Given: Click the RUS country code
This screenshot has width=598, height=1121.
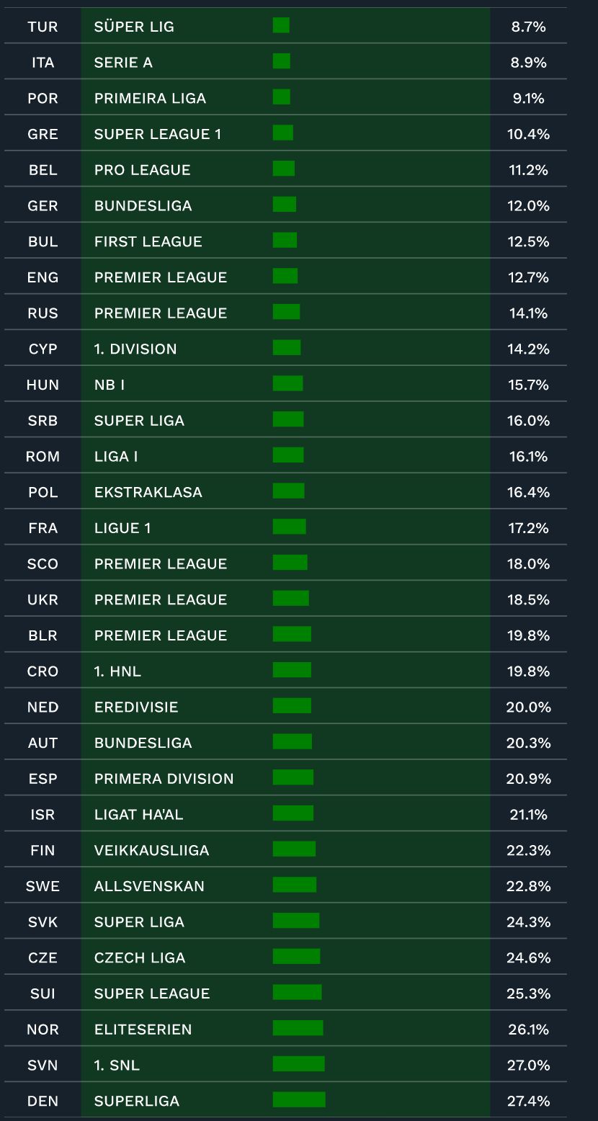Looking at the screenshot, I should pos(43,313).
